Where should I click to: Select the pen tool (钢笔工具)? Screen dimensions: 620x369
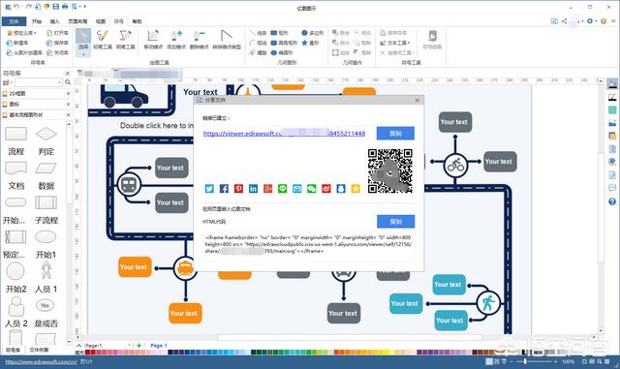coord(125,40)
